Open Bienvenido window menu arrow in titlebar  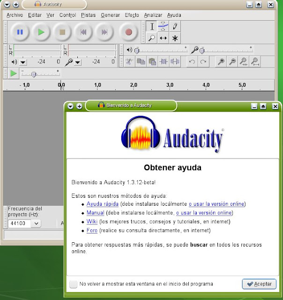(70, 106)
